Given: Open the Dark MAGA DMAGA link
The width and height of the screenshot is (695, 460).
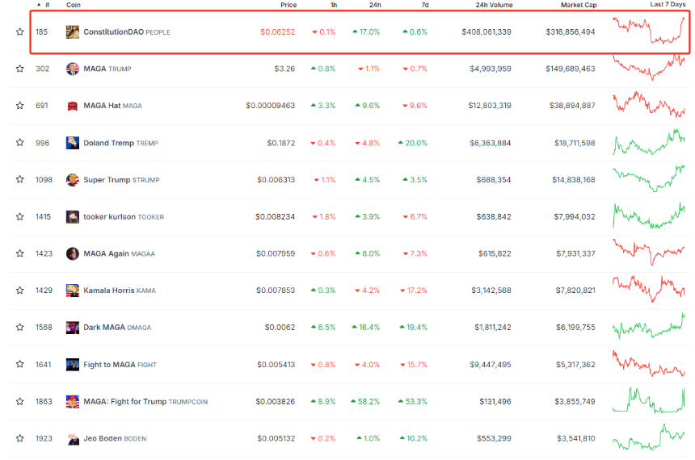Looking at the screenshot, I should pyautogui.click(x=117, y=328).
